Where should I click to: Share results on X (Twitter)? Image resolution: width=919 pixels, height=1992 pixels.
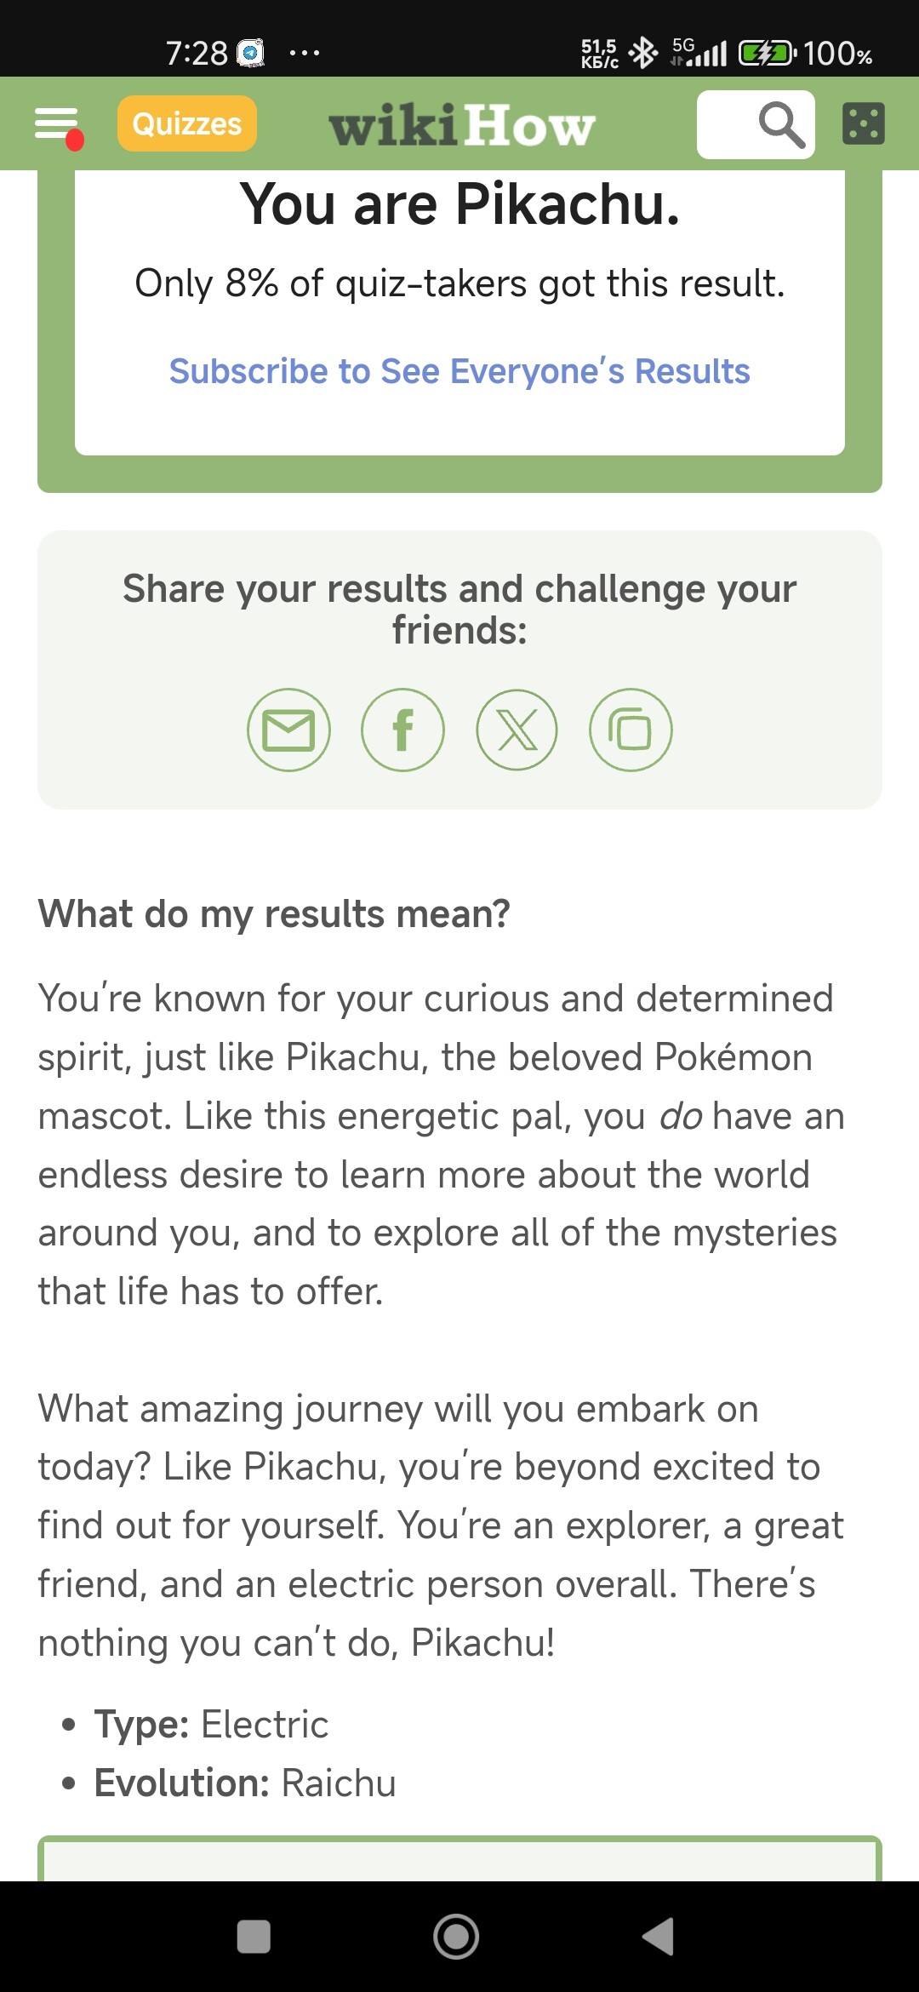[x=517, y=730]
